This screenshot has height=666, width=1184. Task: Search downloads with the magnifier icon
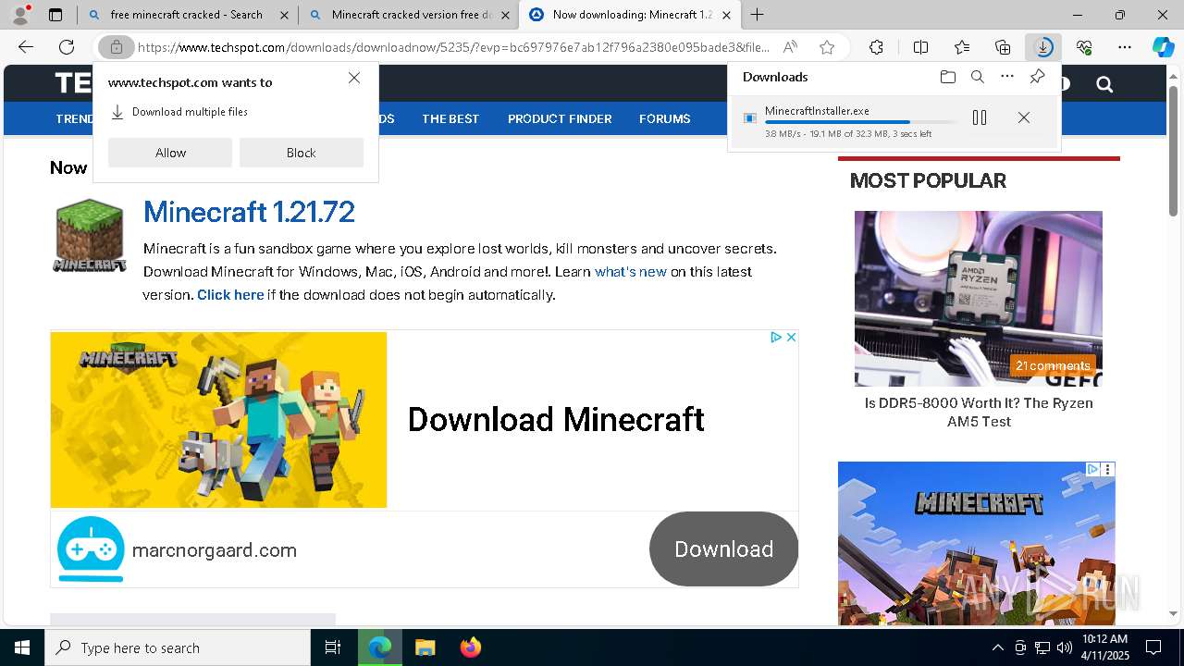coord(978,77)
